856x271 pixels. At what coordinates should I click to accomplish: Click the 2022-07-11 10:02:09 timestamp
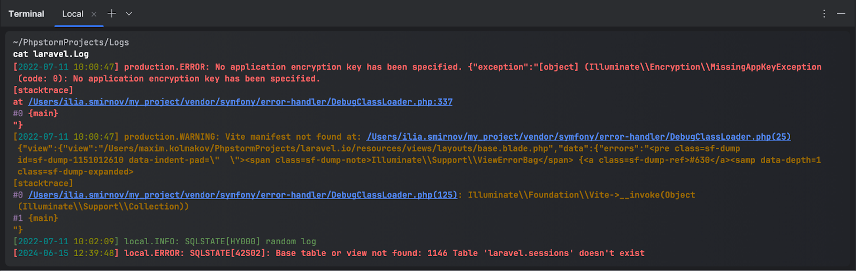click(x=66, y=241)
